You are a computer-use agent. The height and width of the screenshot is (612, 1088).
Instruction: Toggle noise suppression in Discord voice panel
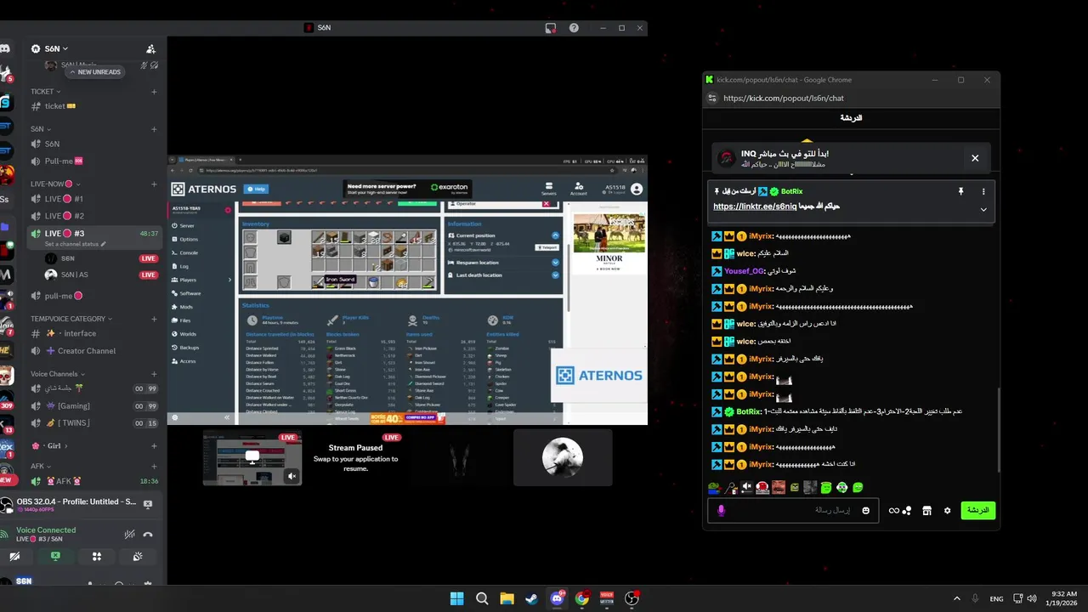pyautogui.click(x=129, y=535)
